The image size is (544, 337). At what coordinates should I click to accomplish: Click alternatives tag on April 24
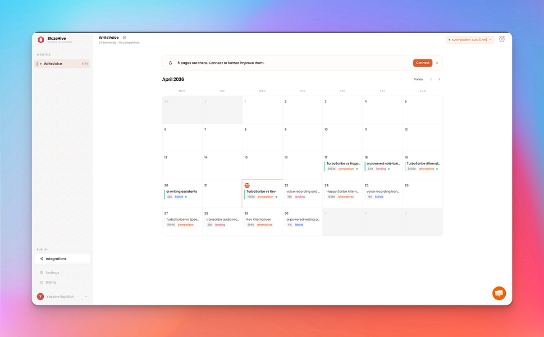pyautogui.click(x=346, y=197)
